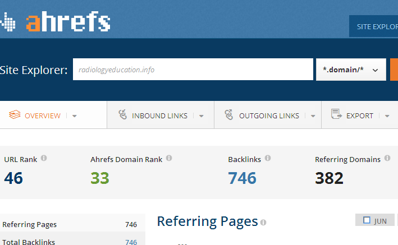Open the Site Explorer top tab

point(374,26)
